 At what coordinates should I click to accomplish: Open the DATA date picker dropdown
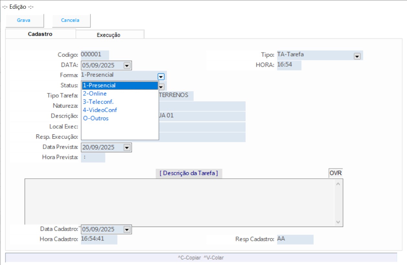pyautogui.click(x=127, y=66)
